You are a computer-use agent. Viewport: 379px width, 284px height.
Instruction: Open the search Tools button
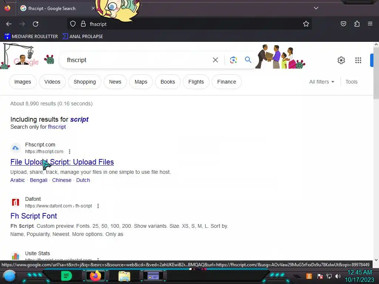click(x=351, y=82)
